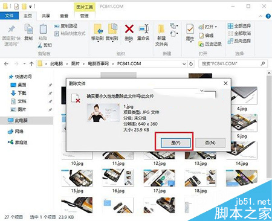
Task: Select Downloads in the navigation pane
Action: click(x=19, y=93)
